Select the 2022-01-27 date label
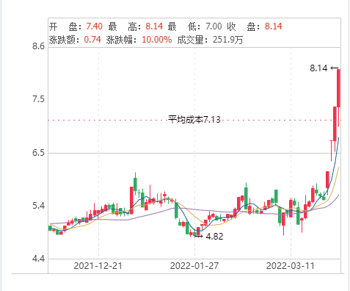Screen dimensions: 350x291 (x=194, y=266)
